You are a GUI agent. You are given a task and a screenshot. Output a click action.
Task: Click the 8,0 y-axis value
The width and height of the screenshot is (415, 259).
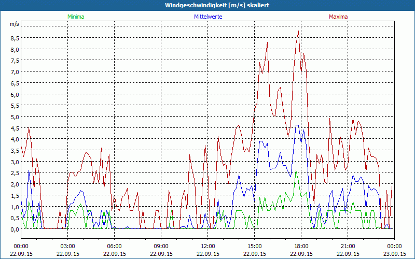(x=15, y=49)
